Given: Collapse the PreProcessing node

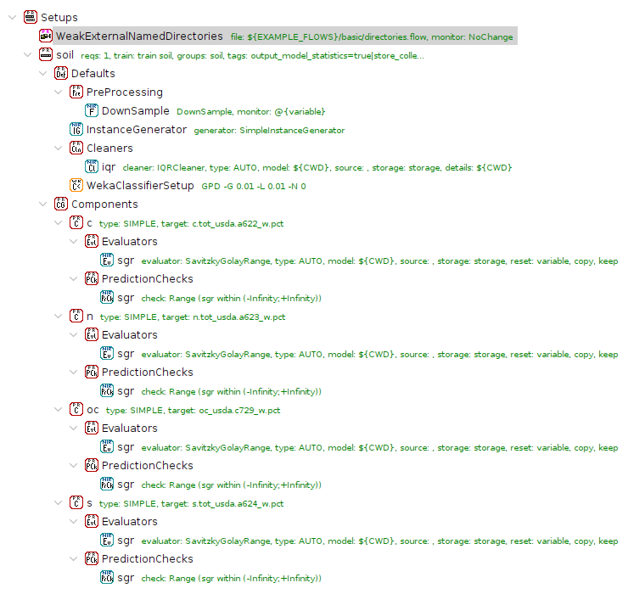Looking at the screenshot, I should coord(58,92).
